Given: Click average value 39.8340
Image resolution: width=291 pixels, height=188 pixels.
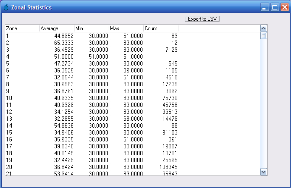Looking at the screenshot, I should pos(64,147).
